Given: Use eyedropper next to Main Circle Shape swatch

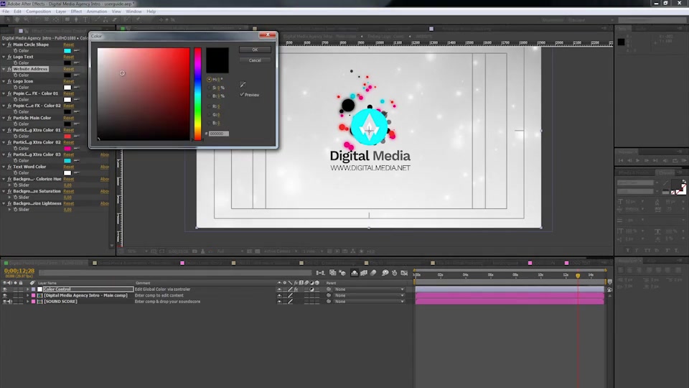Looking at the screenshot, I should click(x=77, y=50).
